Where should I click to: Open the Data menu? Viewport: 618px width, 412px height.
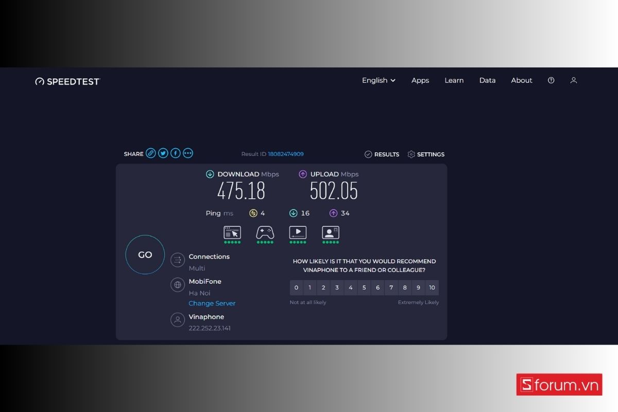click(487, 80)
